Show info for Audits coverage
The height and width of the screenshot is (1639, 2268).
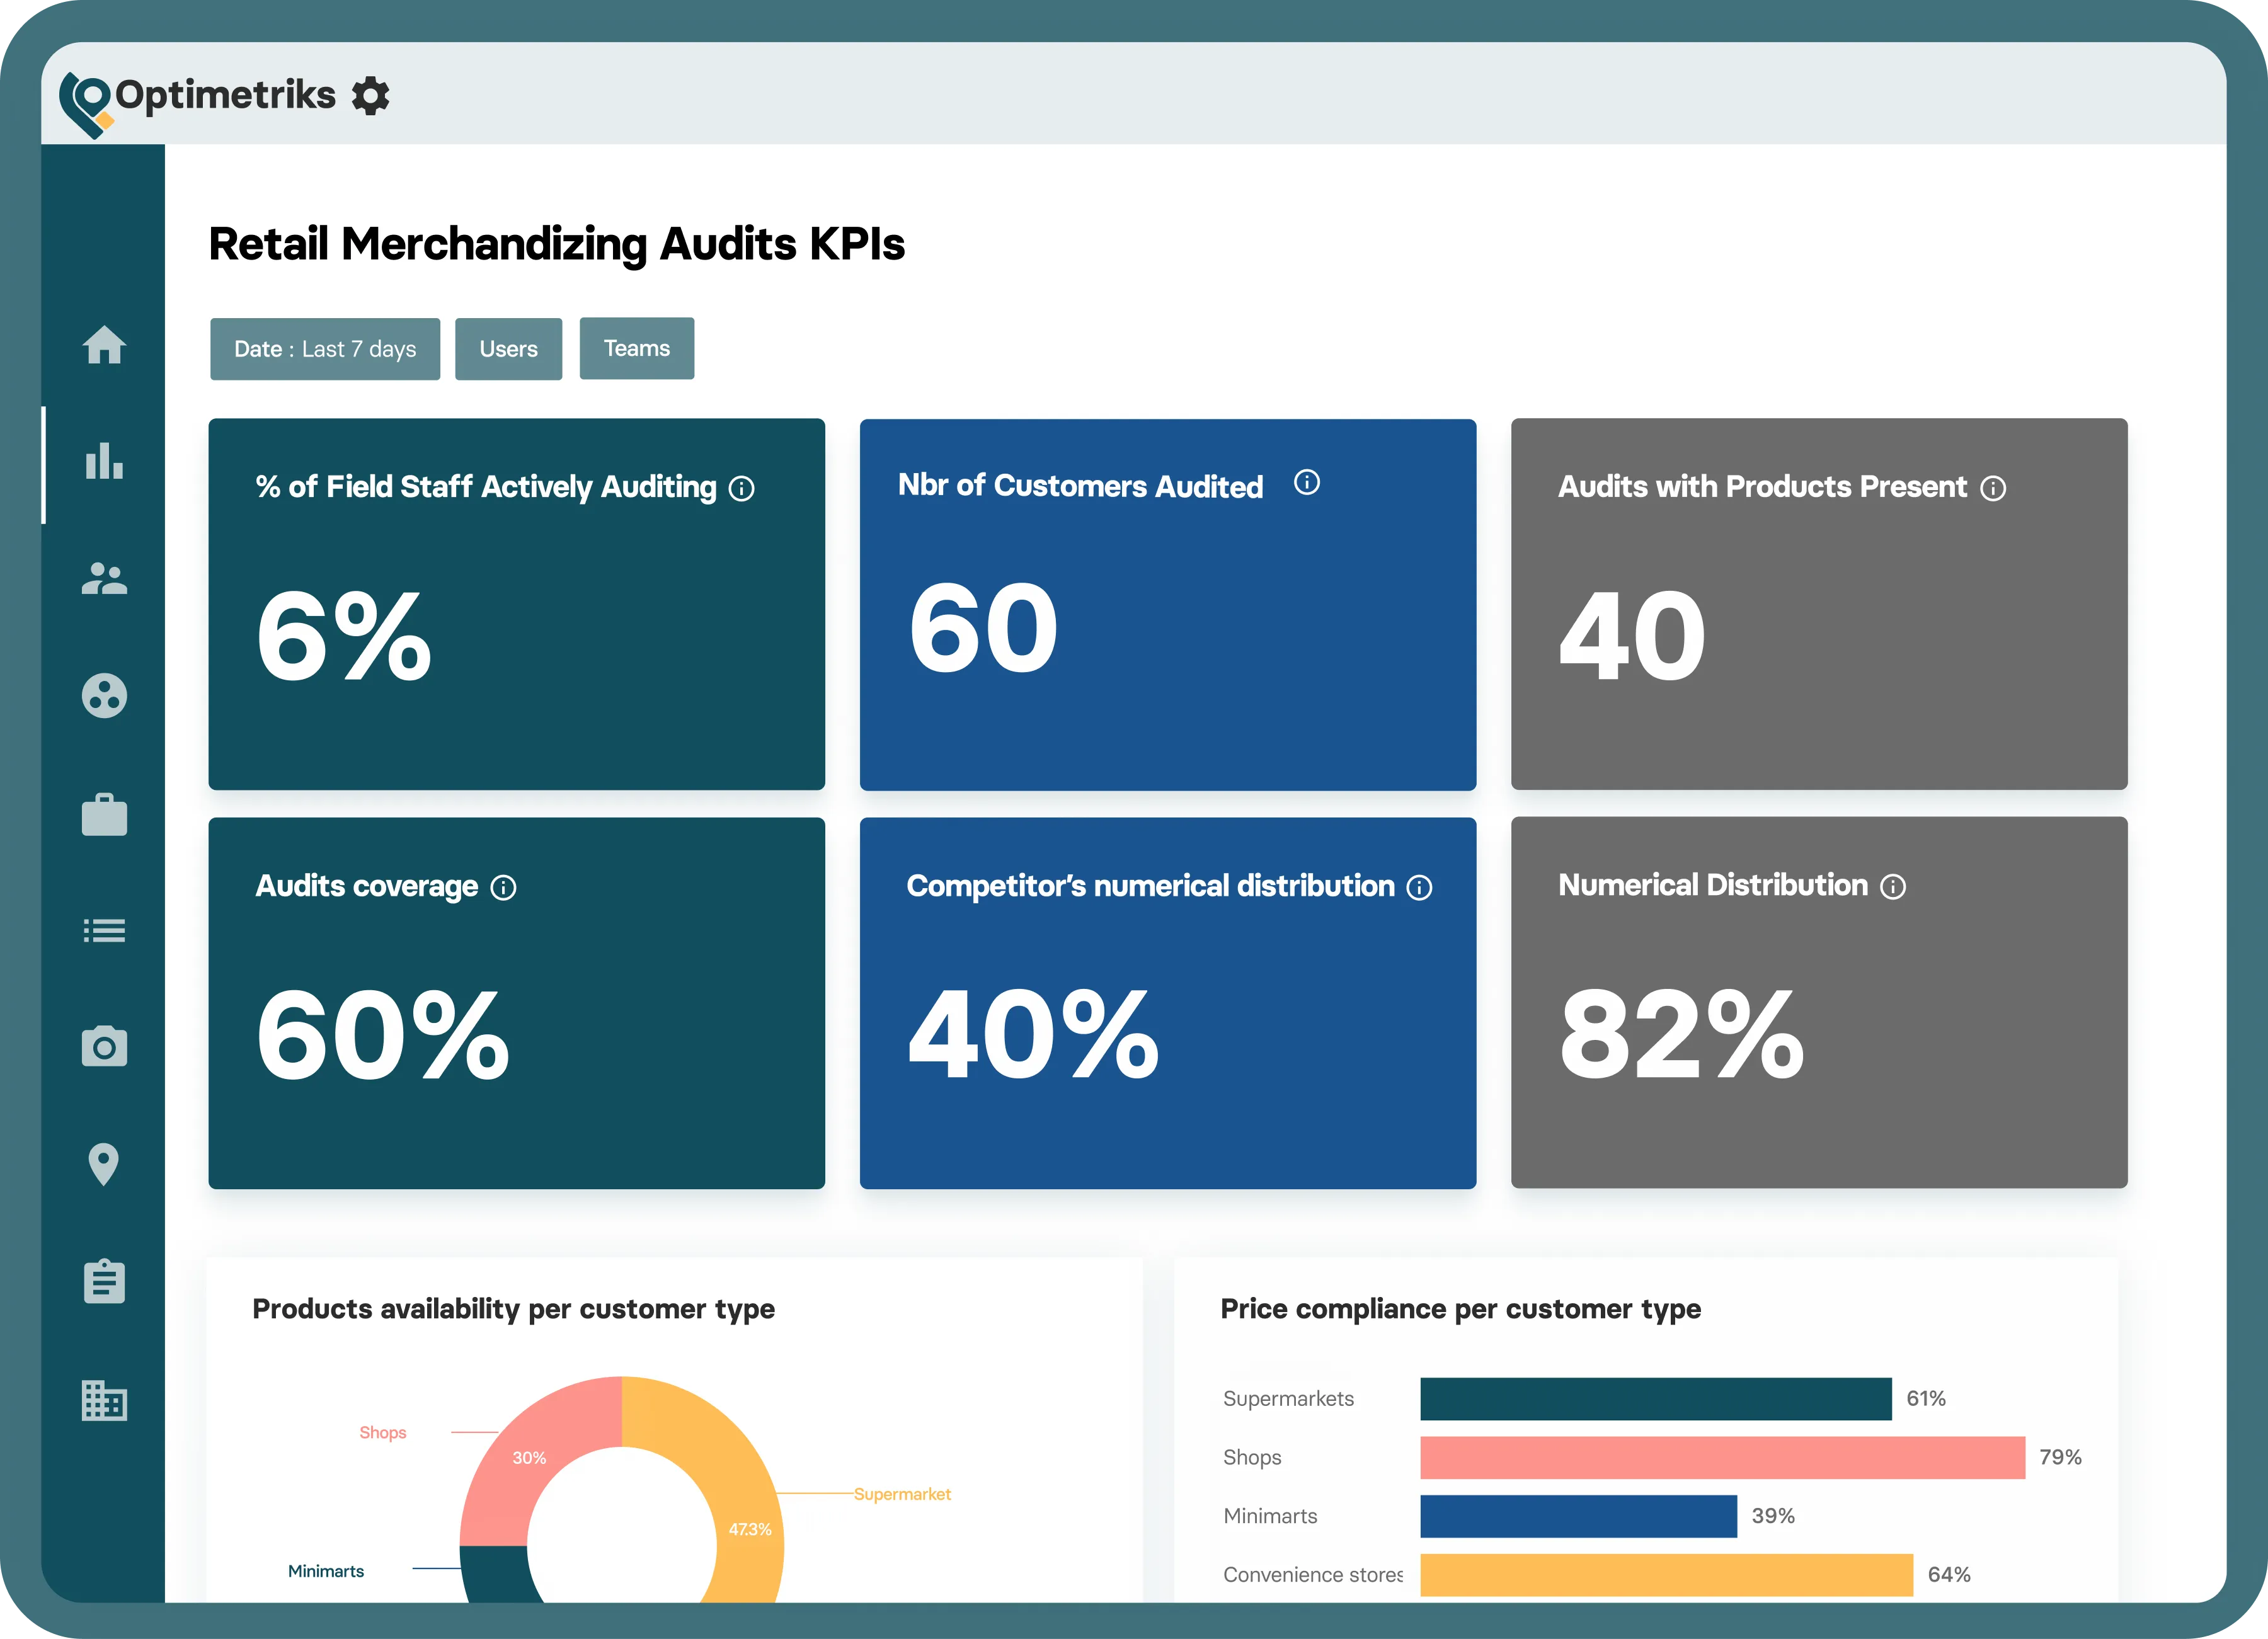503,888
